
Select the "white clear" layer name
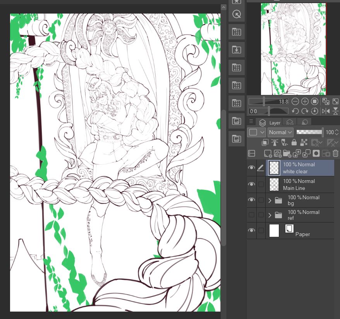295,171
